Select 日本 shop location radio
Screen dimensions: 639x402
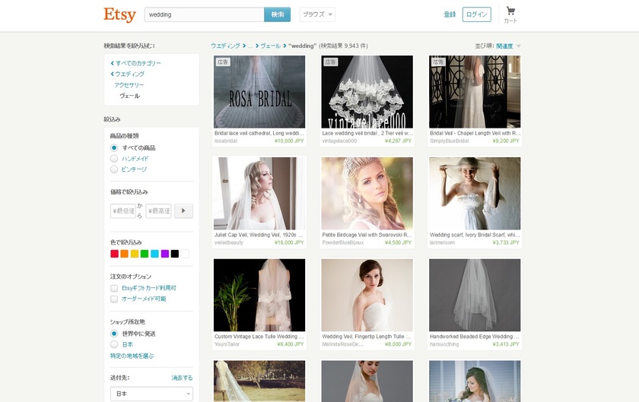[x=114, y=344]
